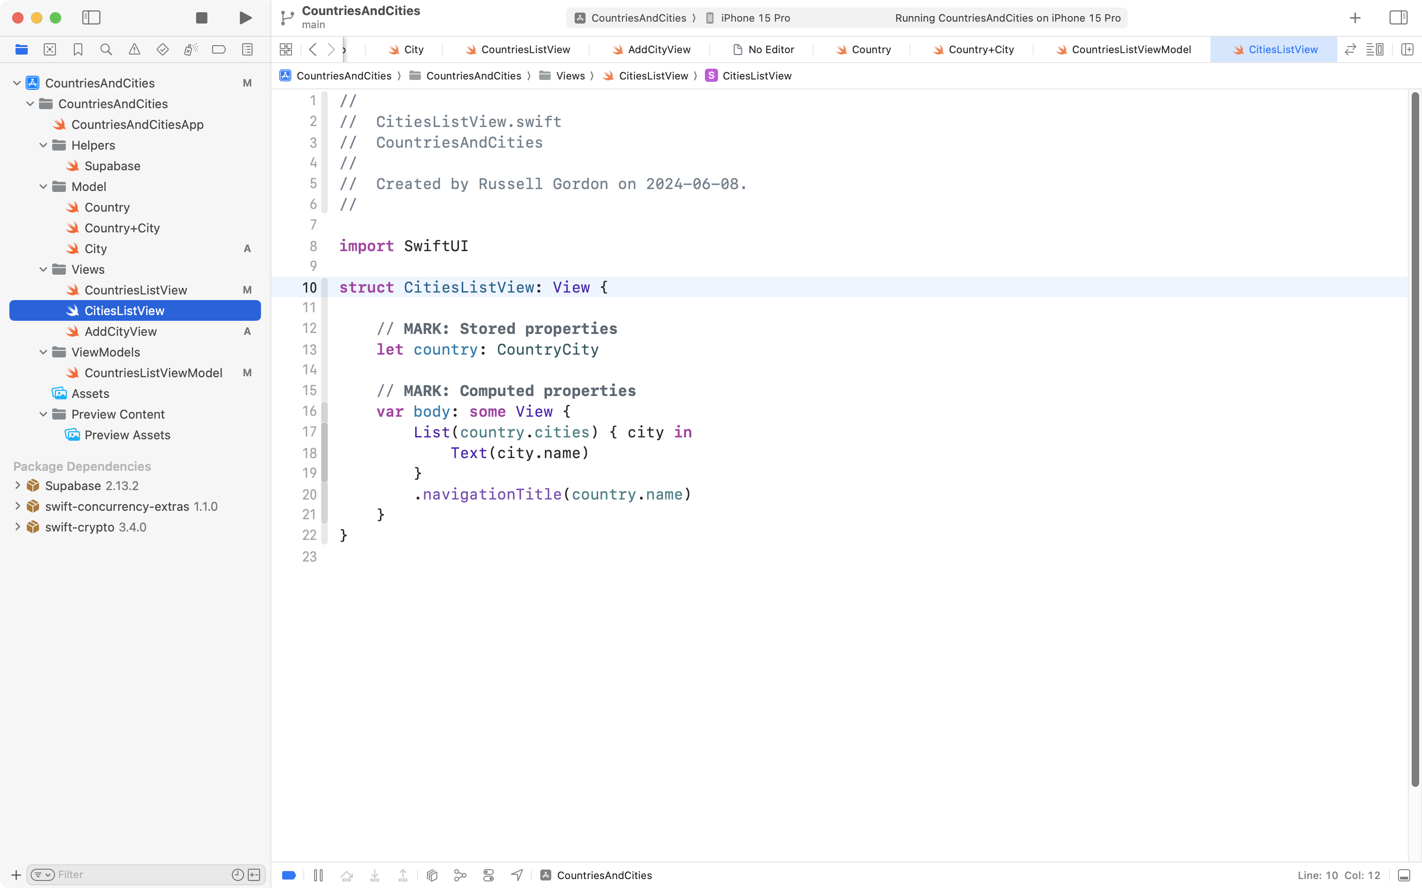Image resolution: width=1422 pixels, height=888 pixels.
Task: Add a new editor split
Action: [x=1408, y=49]
